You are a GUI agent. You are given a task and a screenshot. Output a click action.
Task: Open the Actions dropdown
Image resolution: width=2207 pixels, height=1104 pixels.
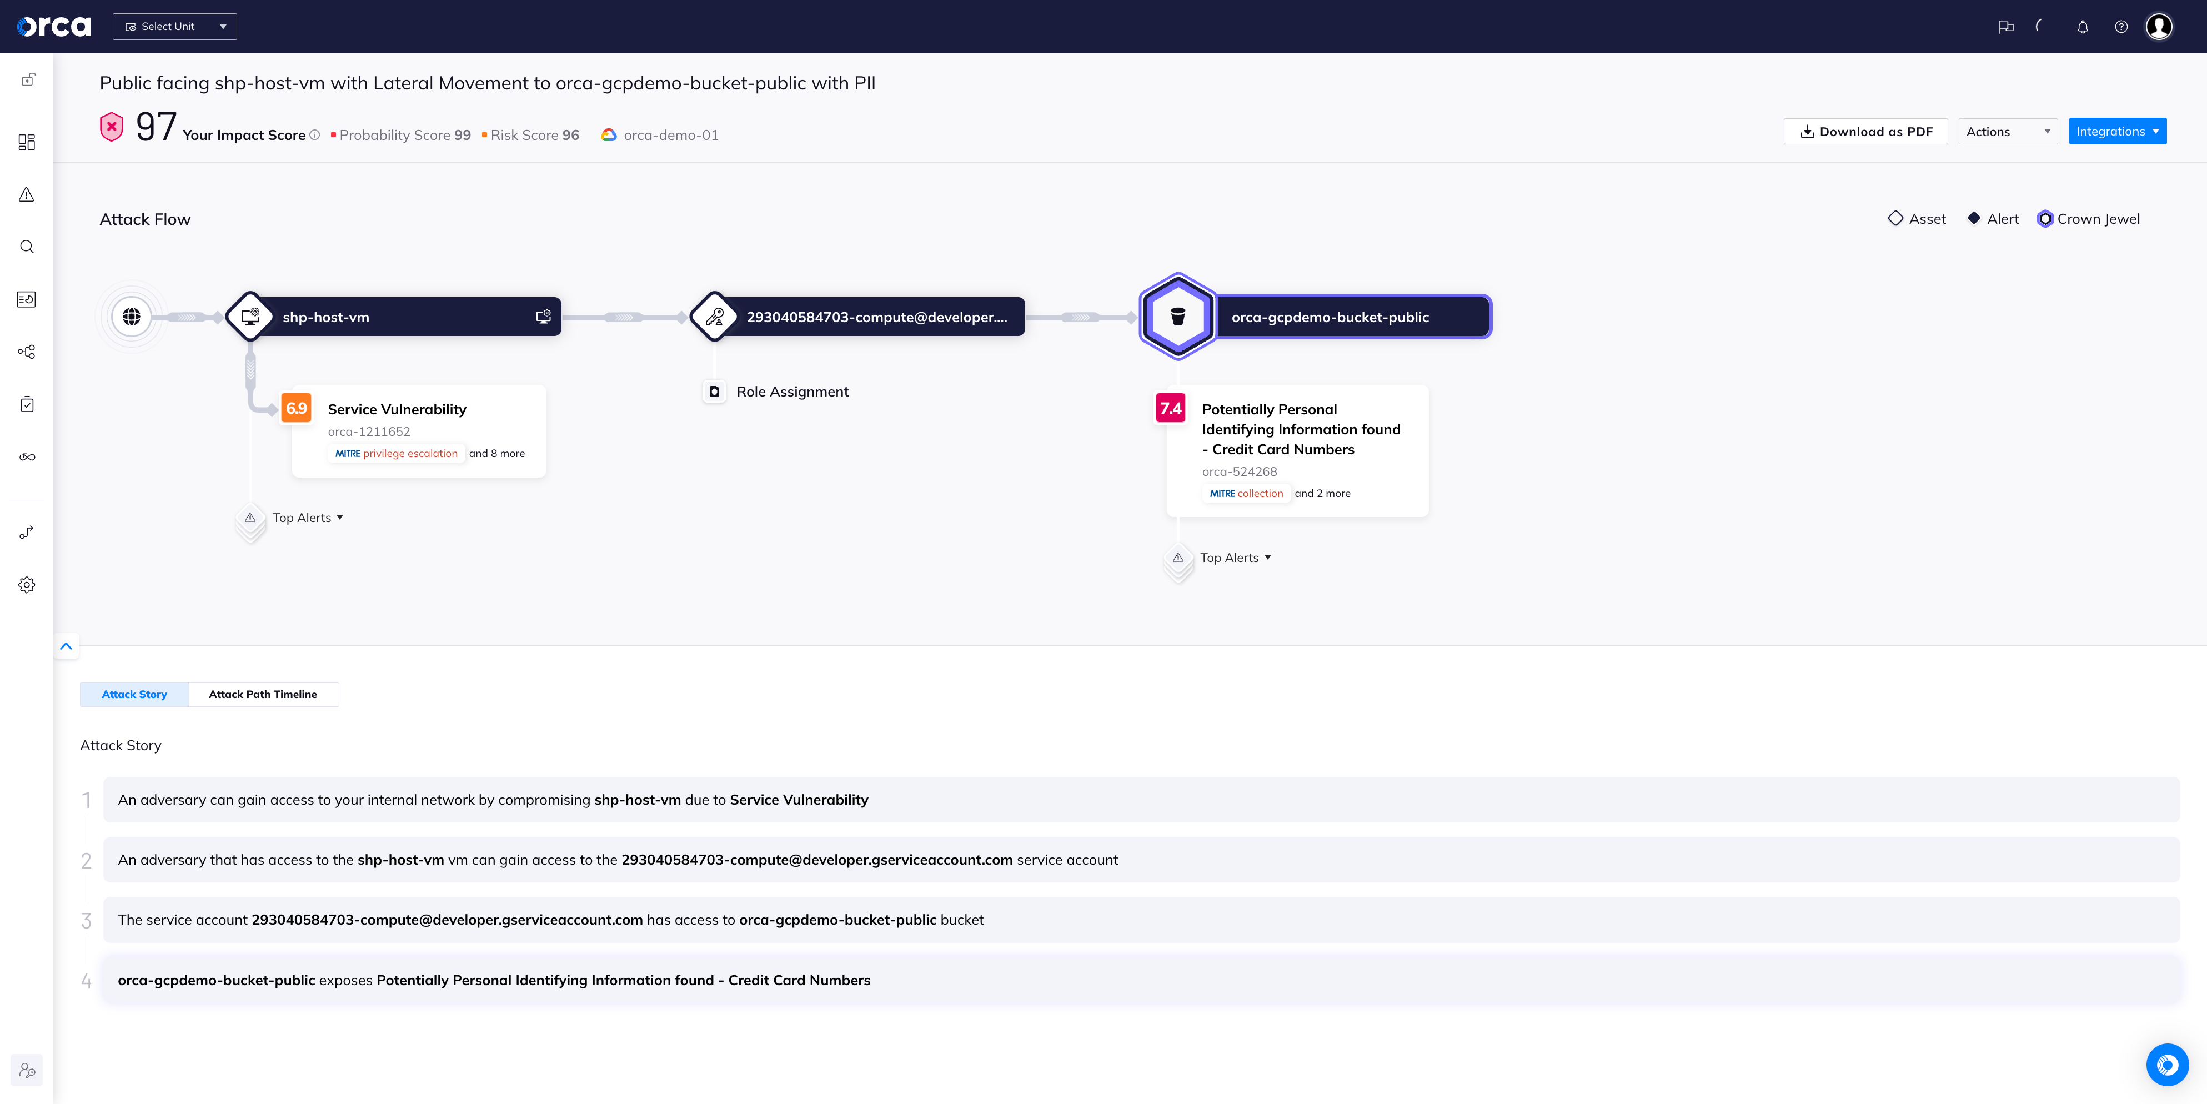[2008, 131]
